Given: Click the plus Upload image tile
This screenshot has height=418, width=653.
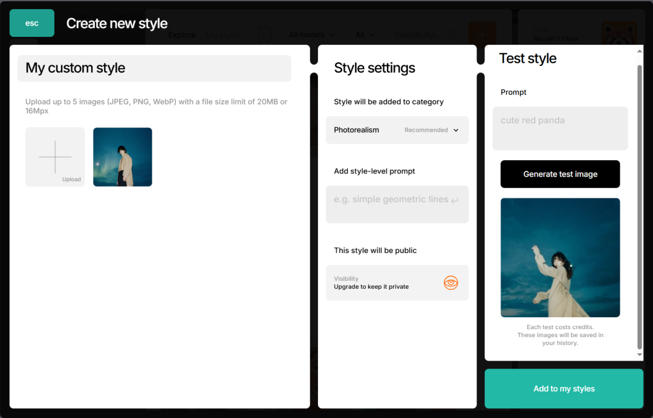Looking at the screenshot, I should pos(55,157).
